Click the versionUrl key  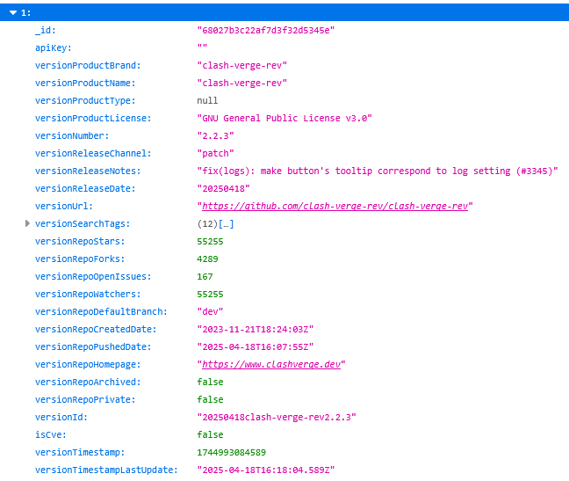pyautogui.click(x=64, y=206)
